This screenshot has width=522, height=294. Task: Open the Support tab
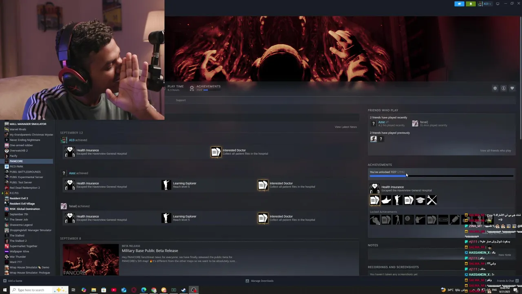tap(181, 100)
